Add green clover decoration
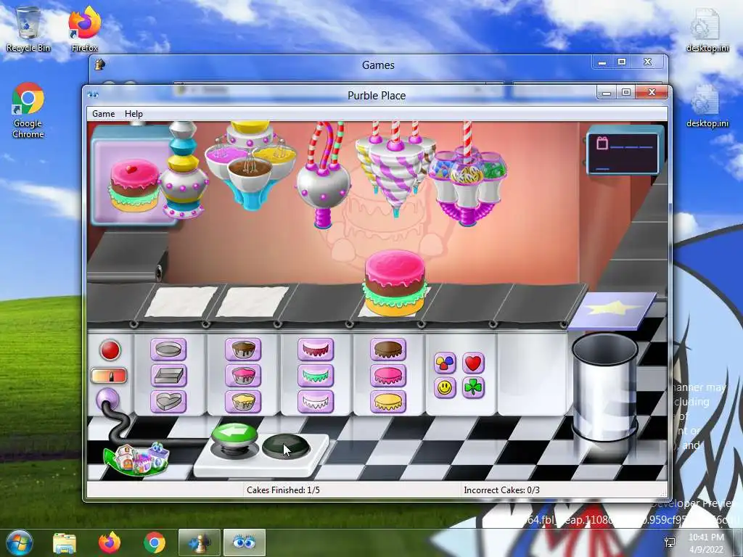Image resolution: width=743 pixels, height=557 pixels. [473, 388]
